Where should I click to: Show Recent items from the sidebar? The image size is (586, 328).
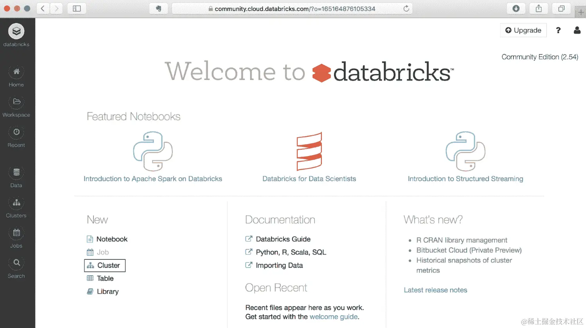tap(16, 137)
